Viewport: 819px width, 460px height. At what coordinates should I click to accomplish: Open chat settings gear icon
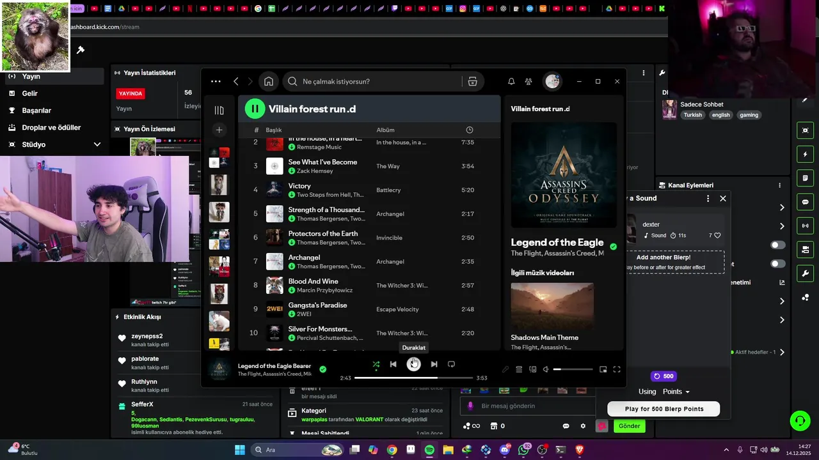pyautogui.click(x=583, y=426)
